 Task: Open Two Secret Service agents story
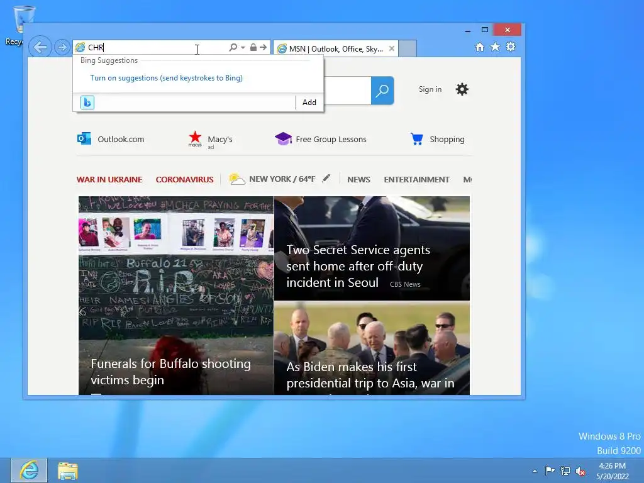[x=372, y=248]
